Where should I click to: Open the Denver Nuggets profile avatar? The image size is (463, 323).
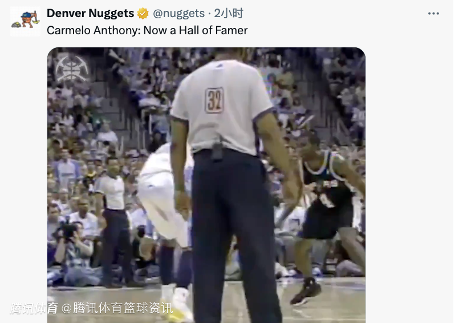point(25,21)
